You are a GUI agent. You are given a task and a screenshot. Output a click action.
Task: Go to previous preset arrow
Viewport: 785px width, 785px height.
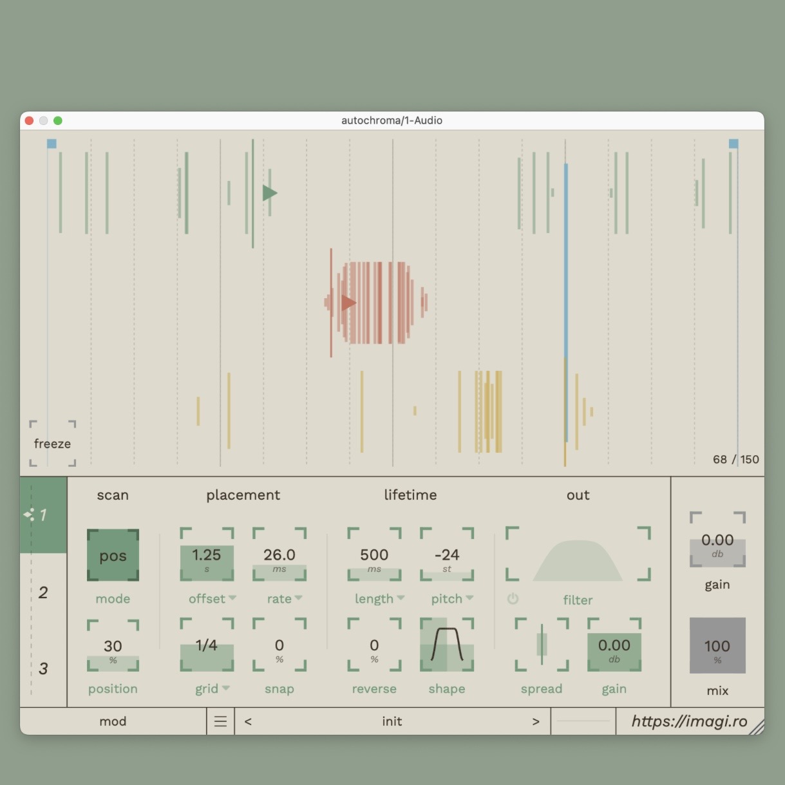tap(248, 721)
